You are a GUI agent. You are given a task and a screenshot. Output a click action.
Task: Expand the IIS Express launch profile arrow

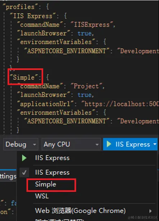pyautogui.click(x=155, y=144)
